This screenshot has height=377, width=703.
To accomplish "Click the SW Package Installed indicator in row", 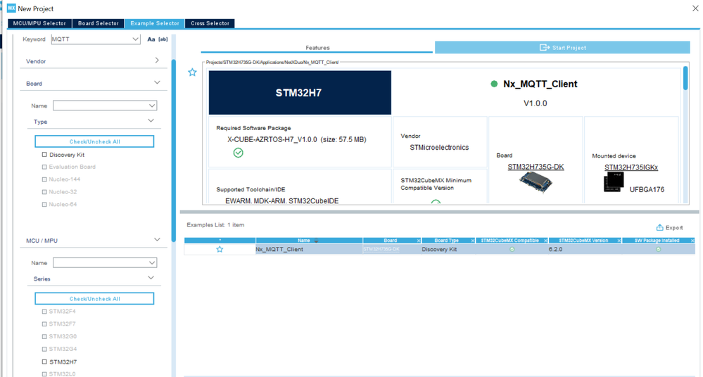I will (x=658, y=249).
